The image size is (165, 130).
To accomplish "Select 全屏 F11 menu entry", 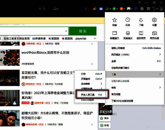I will 135,61.
